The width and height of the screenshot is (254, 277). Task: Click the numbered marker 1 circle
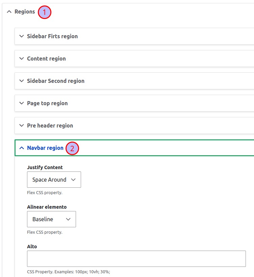(45, 13)
